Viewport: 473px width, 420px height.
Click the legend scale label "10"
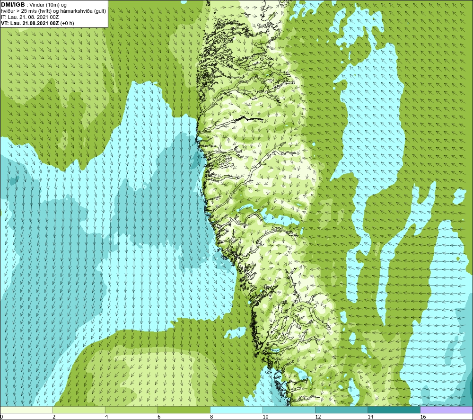coord(265,417)
